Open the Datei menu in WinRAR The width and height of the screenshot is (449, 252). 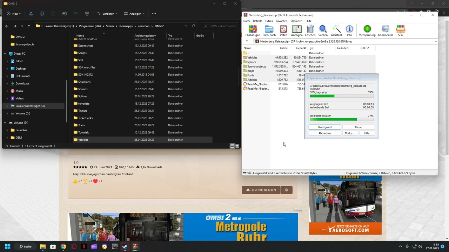[247, 21]
